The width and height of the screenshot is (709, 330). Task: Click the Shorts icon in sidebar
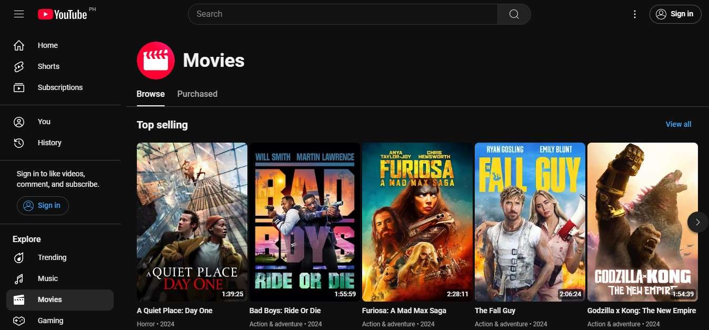[19, 66]
